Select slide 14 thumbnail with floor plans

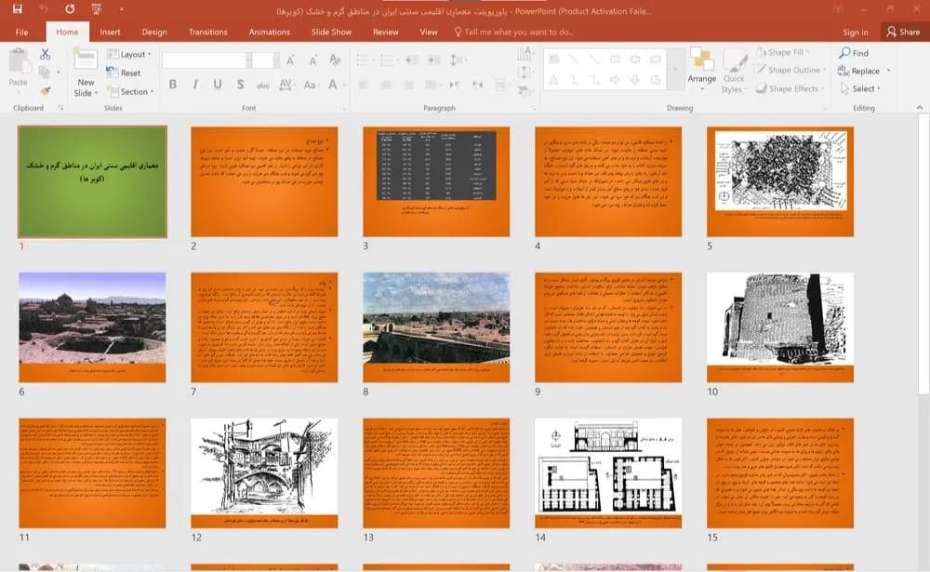608,472
